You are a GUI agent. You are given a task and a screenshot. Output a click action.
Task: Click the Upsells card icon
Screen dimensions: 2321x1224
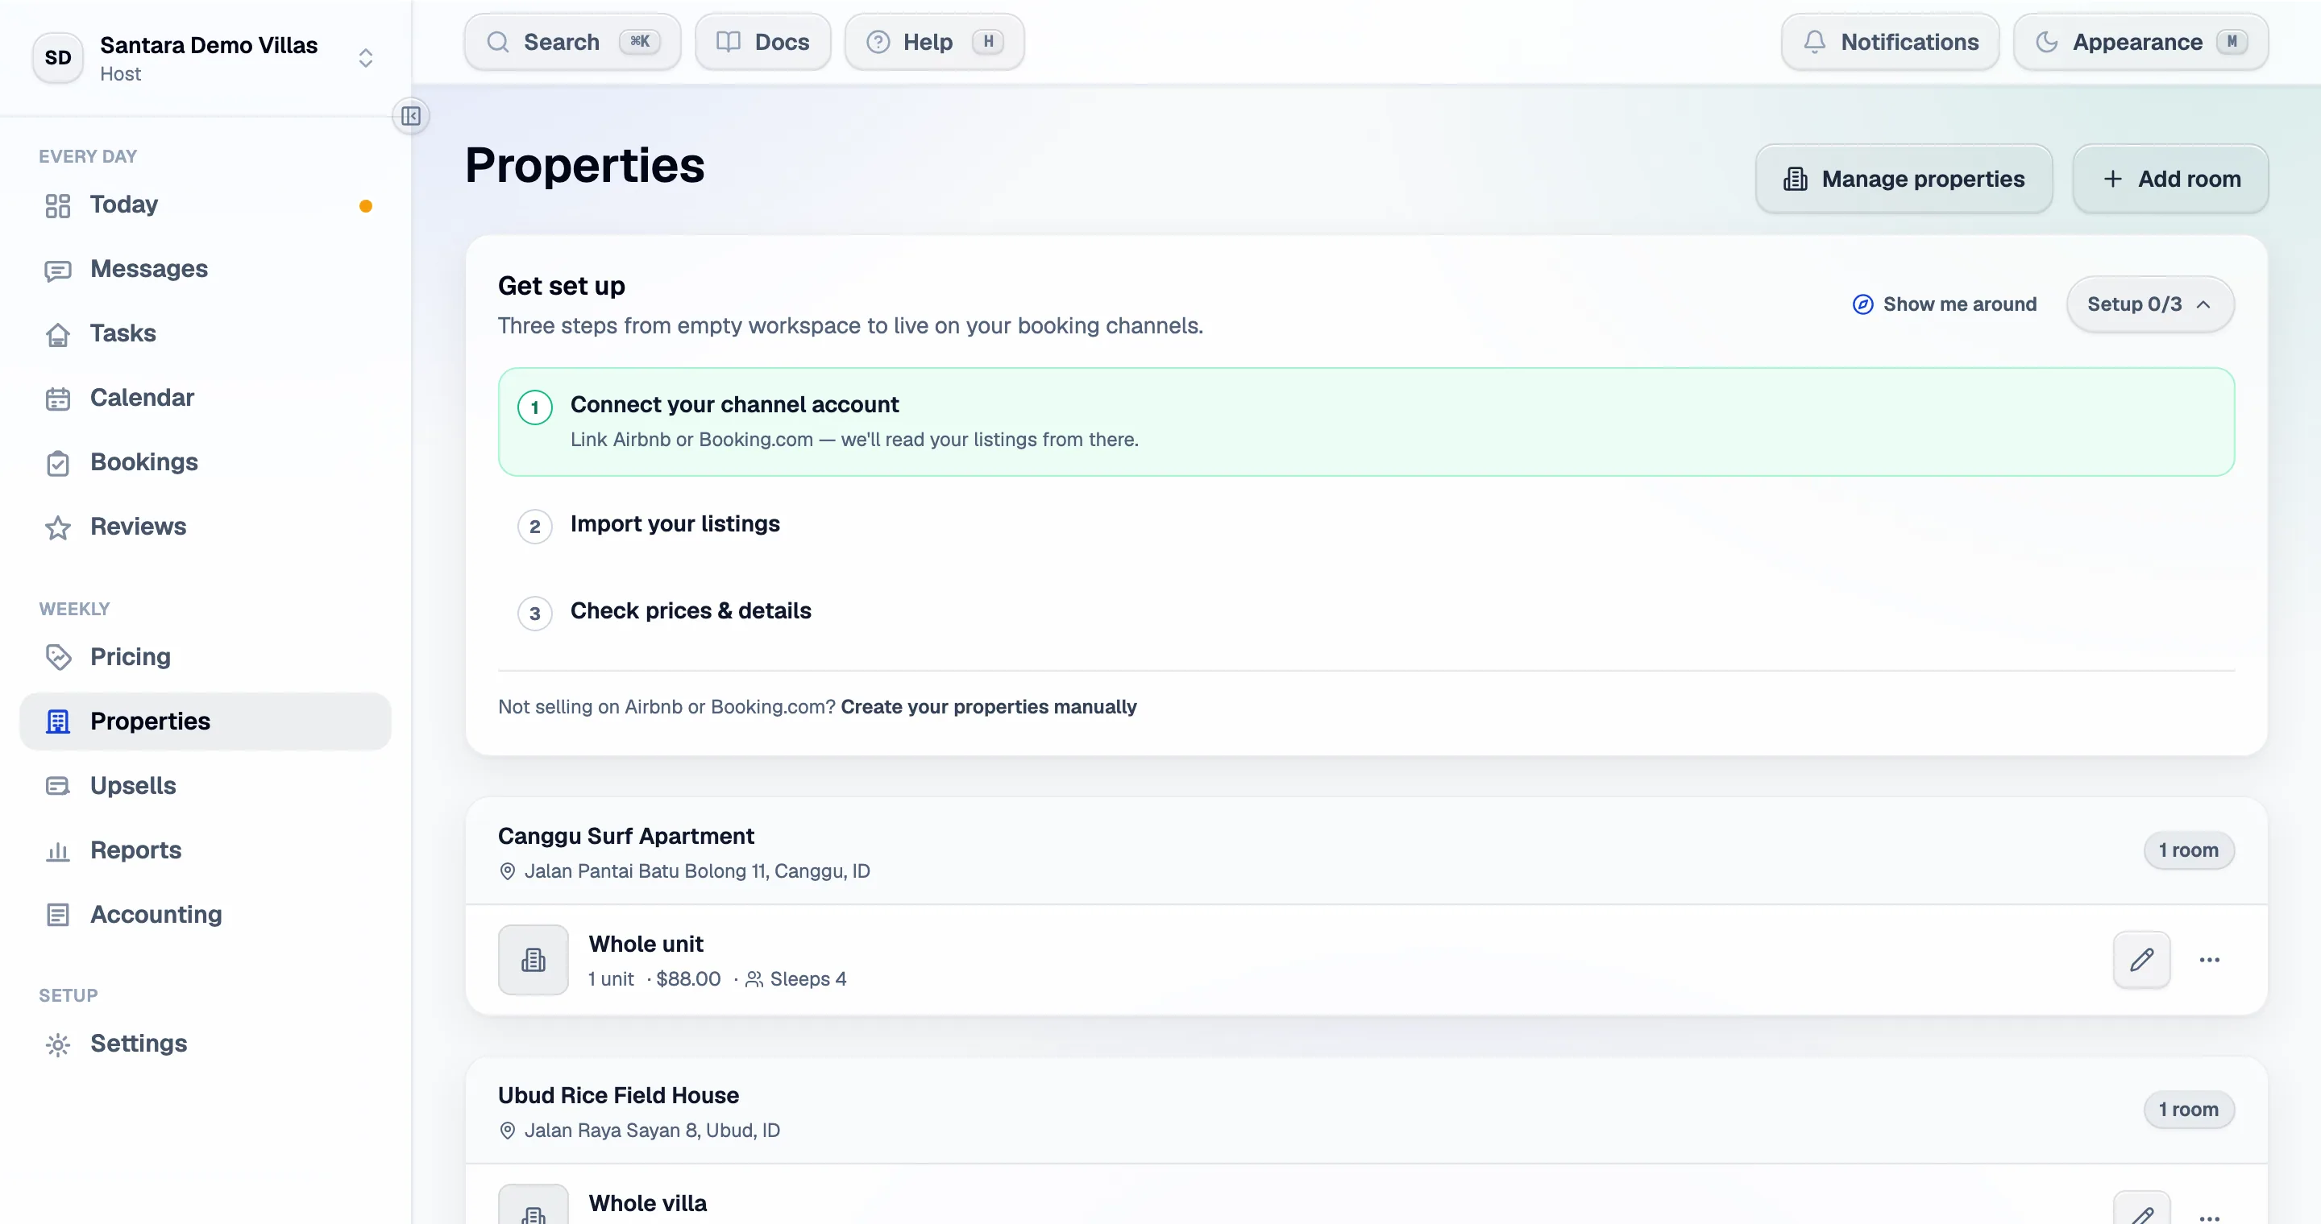pyautogui.click(x=58, y=787)
